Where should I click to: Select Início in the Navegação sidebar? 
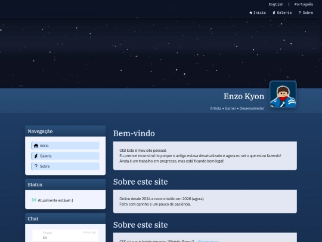click(66, 145)
